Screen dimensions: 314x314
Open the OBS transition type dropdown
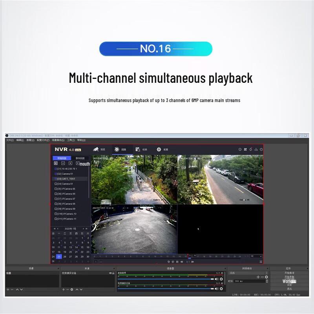(247, 273)
